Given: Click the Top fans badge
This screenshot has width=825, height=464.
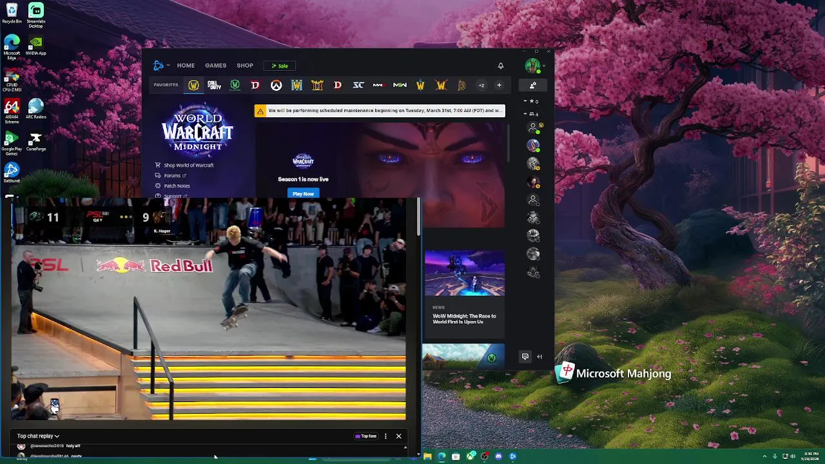Looking at the screenshot, I should click(x=366, y=436).
